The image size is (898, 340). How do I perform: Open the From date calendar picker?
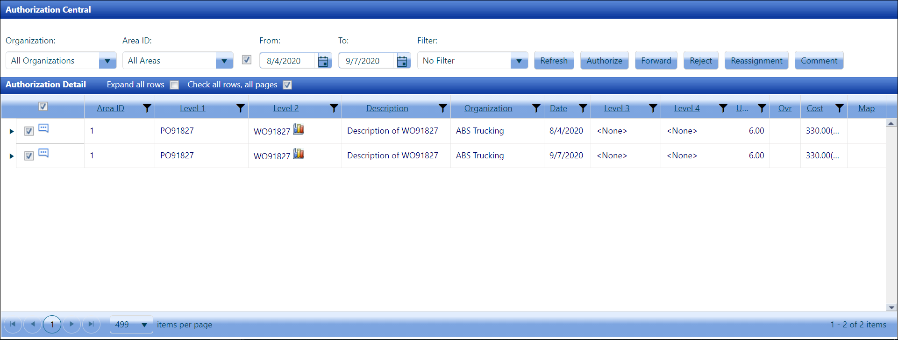coord(323,61)
